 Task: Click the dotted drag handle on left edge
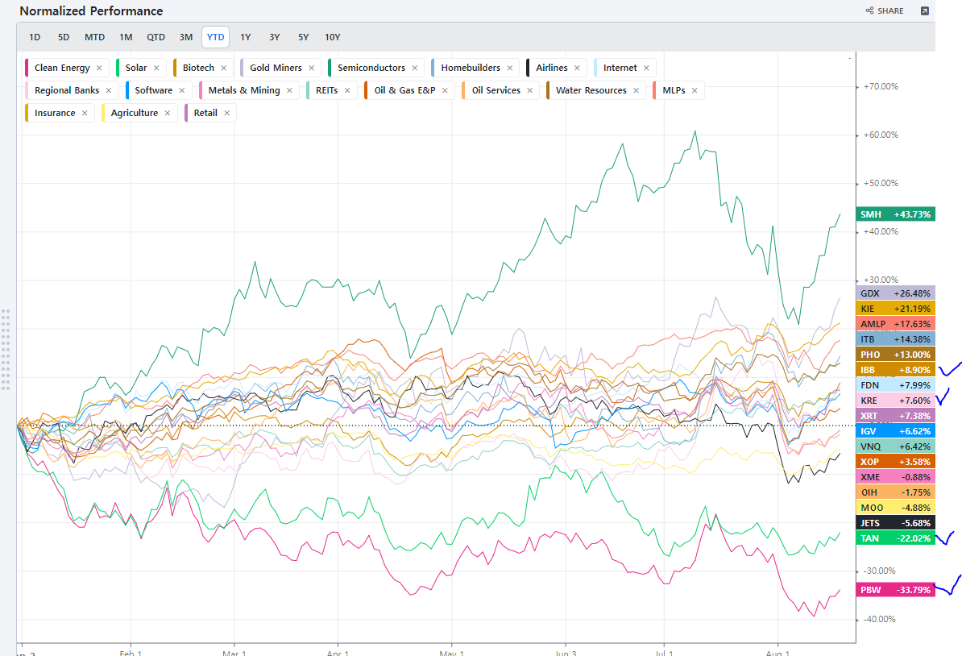pyautogui.click(x=6, y=348)
